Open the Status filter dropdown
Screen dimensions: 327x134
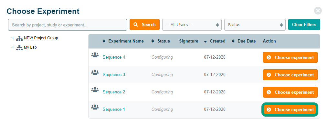[255, 25]
